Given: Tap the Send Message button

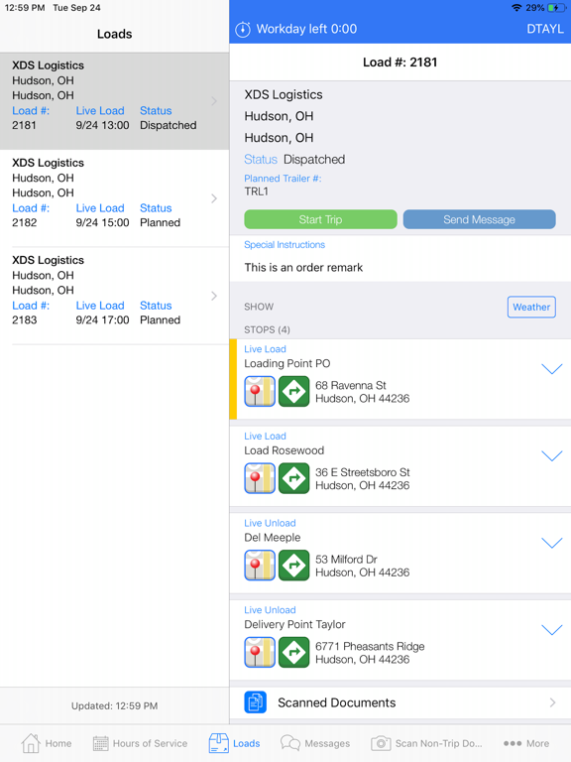Looking at the screenshot, I should 479,219.
